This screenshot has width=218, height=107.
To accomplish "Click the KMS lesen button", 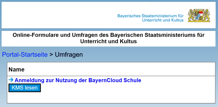I will [x=25, y=88].
